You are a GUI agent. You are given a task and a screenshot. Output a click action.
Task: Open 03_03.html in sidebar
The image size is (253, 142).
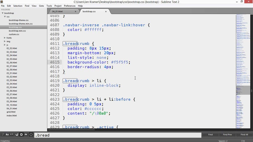[12, 80]
